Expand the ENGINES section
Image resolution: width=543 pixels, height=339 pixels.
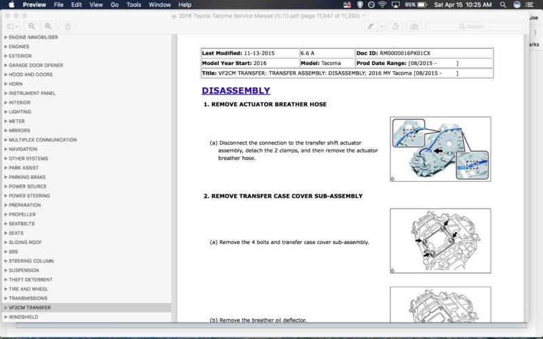pos(5,46)
